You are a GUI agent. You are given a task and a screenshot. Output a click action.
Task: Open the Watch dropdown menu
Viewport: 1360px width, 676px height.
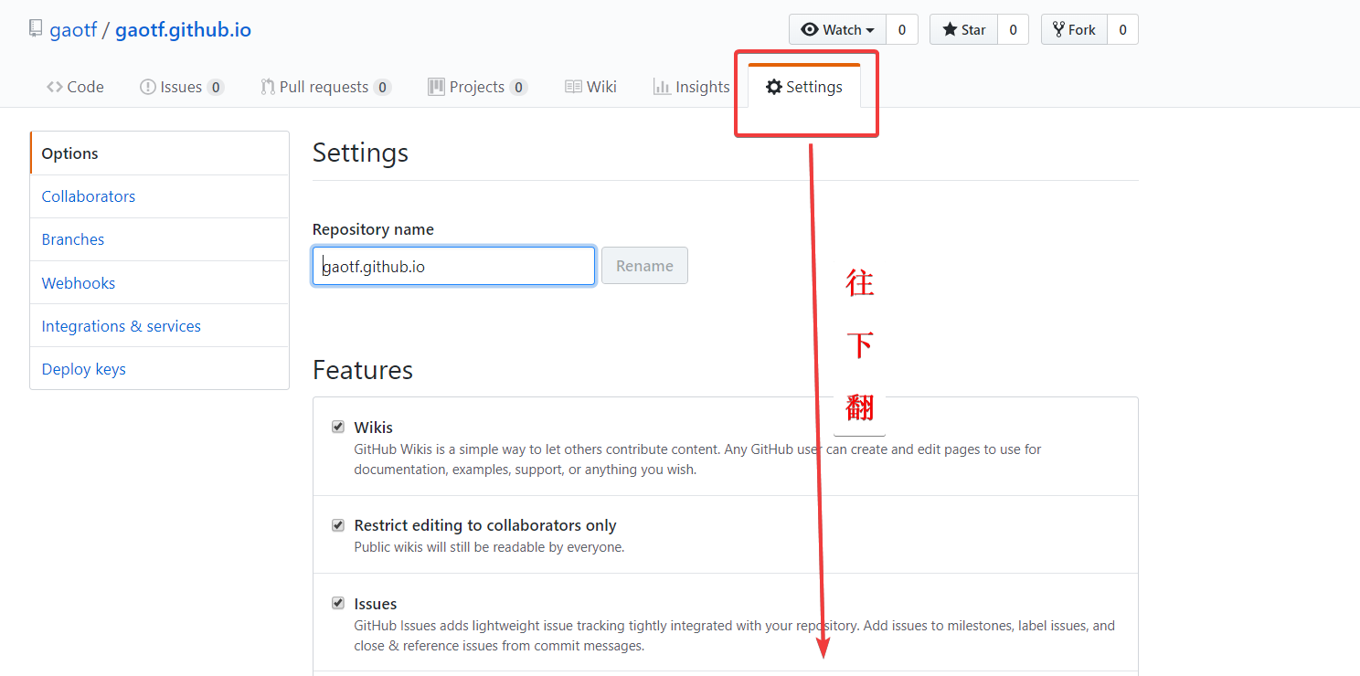tap(837, 29)
